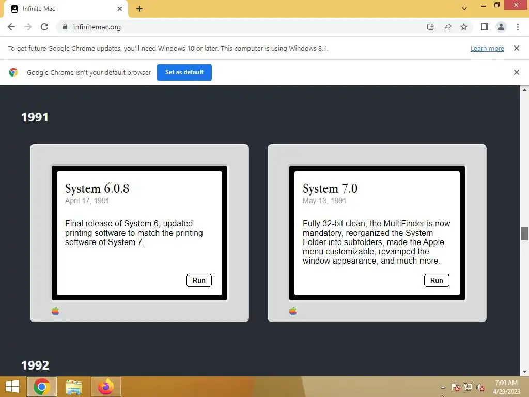
Task: Open tab search chevron
Action: coord(464,9)
